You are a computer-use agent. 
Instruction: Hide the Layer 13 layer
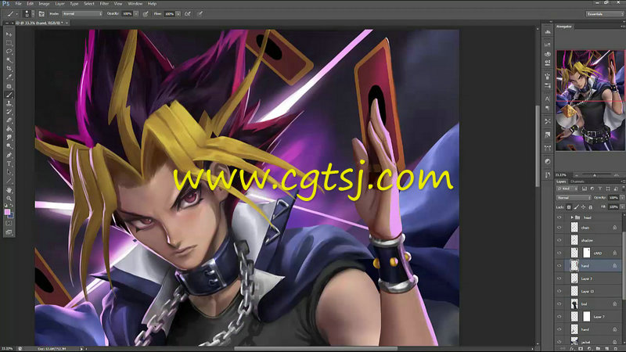[x=559, y=291]
